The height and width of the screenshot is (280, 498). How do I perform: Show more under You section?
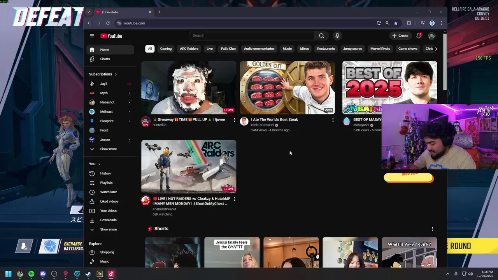(x=110, y=229)
